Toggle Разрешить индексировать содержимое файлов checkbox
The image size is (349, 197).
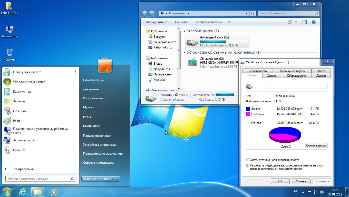(248, 166)
